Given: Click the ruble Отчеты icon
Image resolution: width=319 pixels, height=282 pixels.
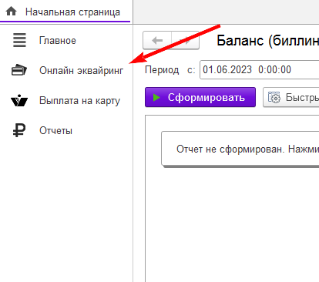Looking at the screenshot, I should tap(19, 130).
